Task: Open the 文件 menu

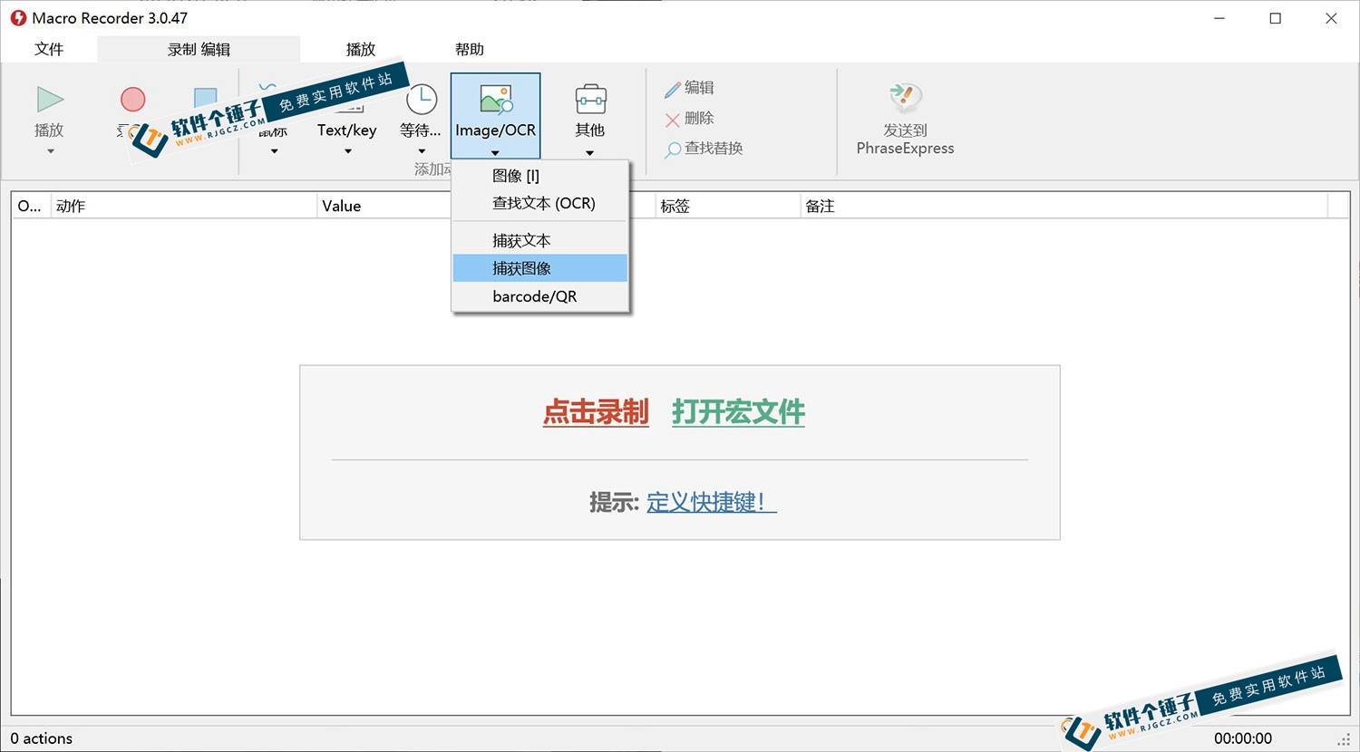Action: click(x=49, y=49)
